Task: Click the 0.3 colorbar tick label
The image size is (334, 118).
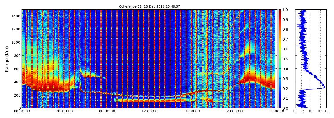Action: (286, 79)
